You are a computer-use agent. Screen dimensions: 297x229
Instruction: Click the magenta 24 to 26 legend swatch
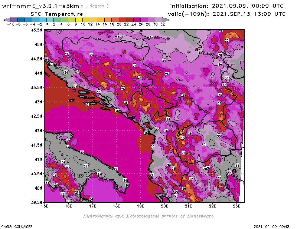point(137,20)
